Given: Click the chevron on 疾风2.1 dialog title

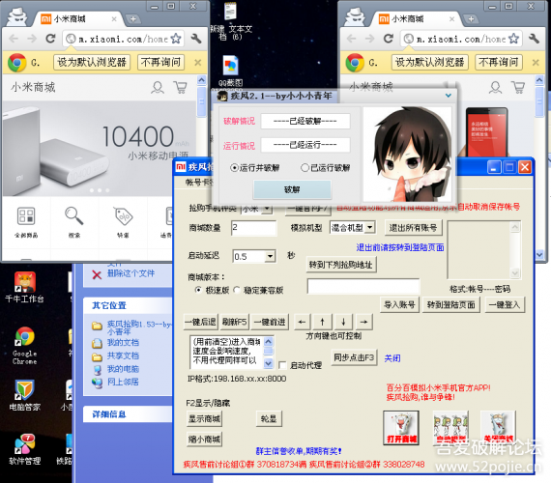Looking at the screenshot, I should coord(449,96).
